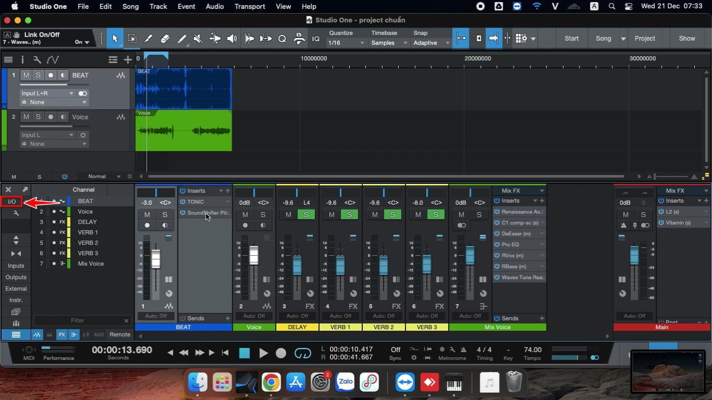Unsolo the DELAY channel in console

[306, 215]
